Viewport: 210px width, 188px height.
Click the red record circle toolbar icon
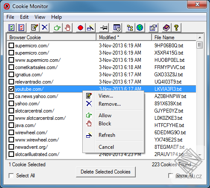click(80, 28)
